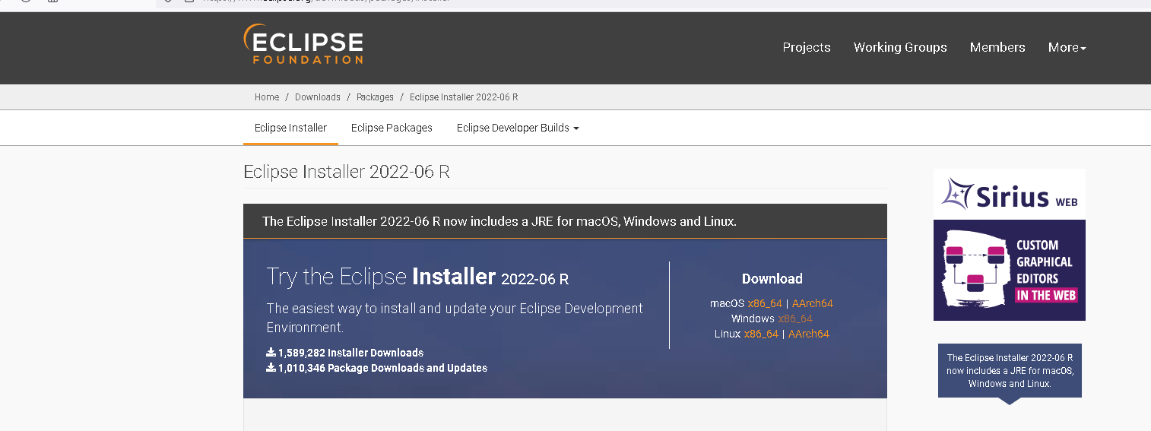Viewport: 1151px width, 431px height.
Task: Click the browser address bar URL
Action: [327, 1]
